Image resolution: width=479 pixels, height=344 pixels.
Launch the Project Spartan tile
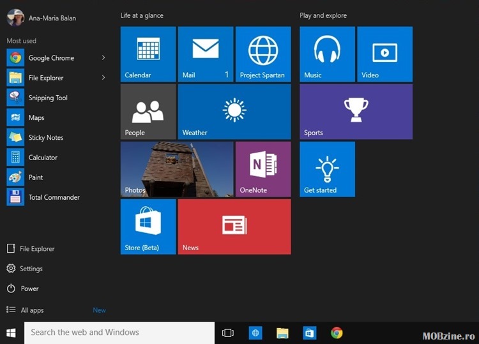point(263,54)
